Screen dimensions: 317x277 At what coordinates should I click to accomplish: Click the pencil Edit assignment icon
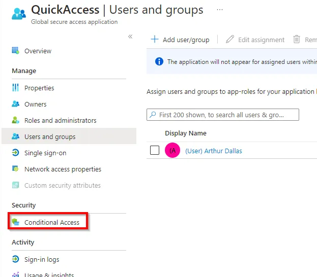tap(230, 39)
